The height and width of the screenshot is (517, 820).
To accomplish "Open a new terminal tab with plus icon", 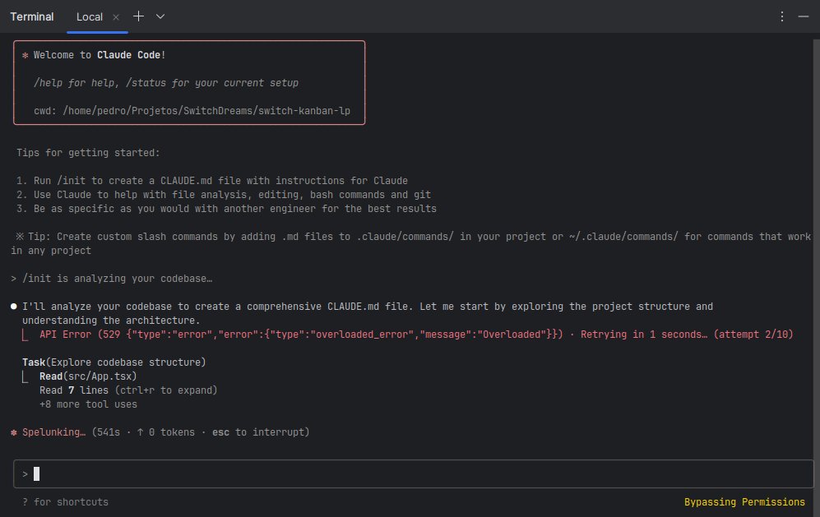I will [138, 16].
